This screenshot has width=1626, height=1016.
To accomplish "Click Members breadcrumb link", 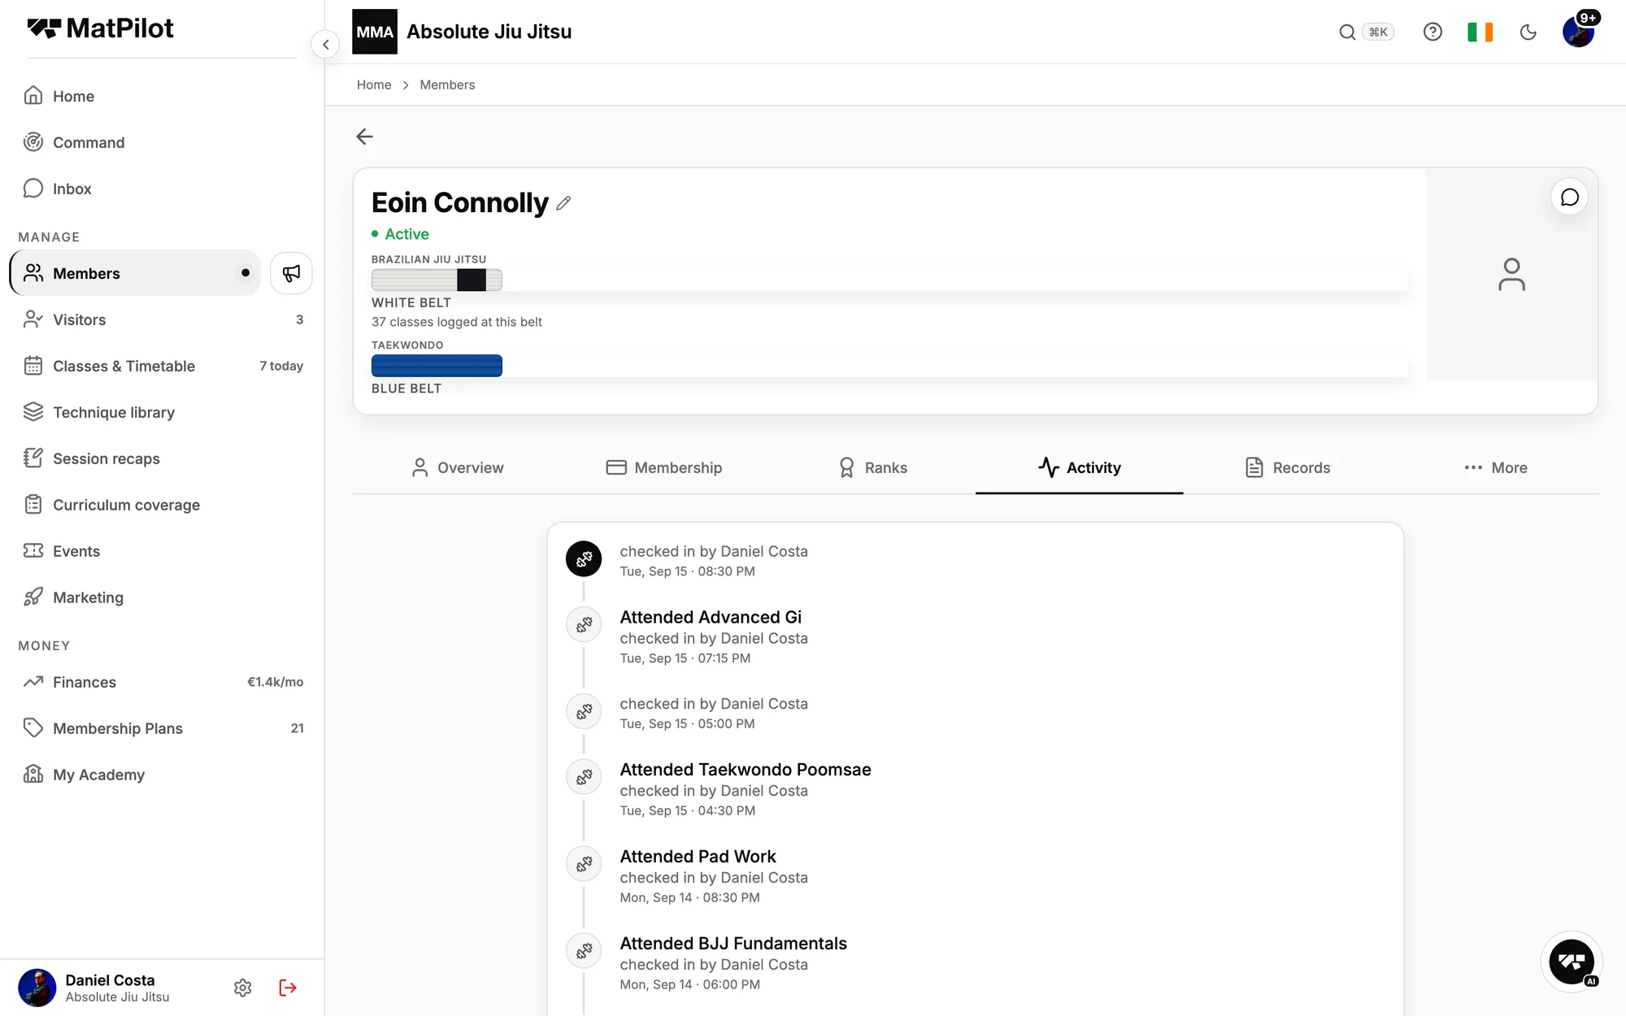I will [x=447, y=85].
